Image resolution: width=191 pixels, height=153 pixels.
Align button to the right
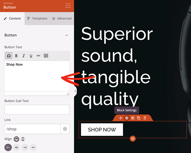[25, 148]
